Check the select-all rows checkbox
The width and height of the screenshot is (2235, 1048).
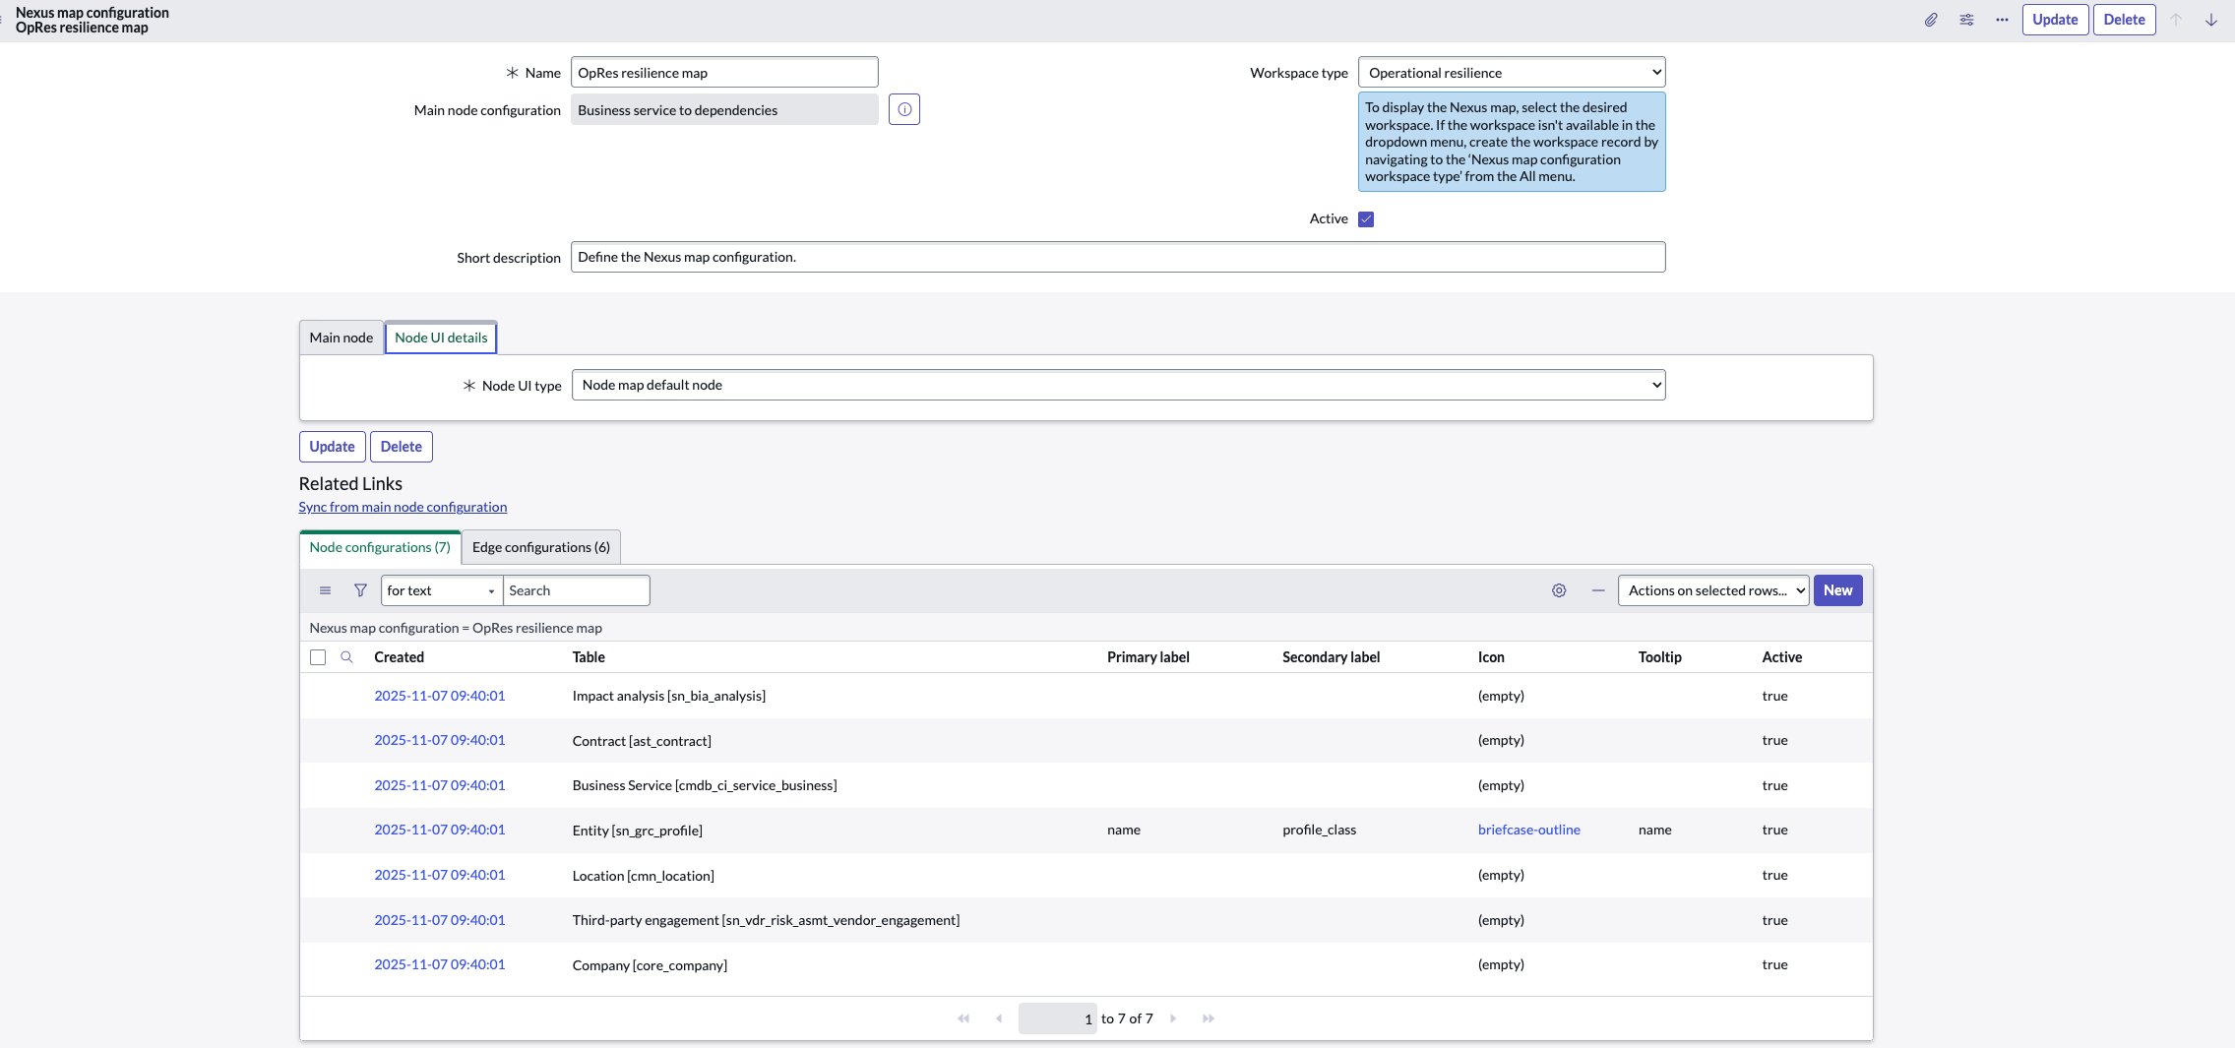pyautogui.click(x=317, y=657)
